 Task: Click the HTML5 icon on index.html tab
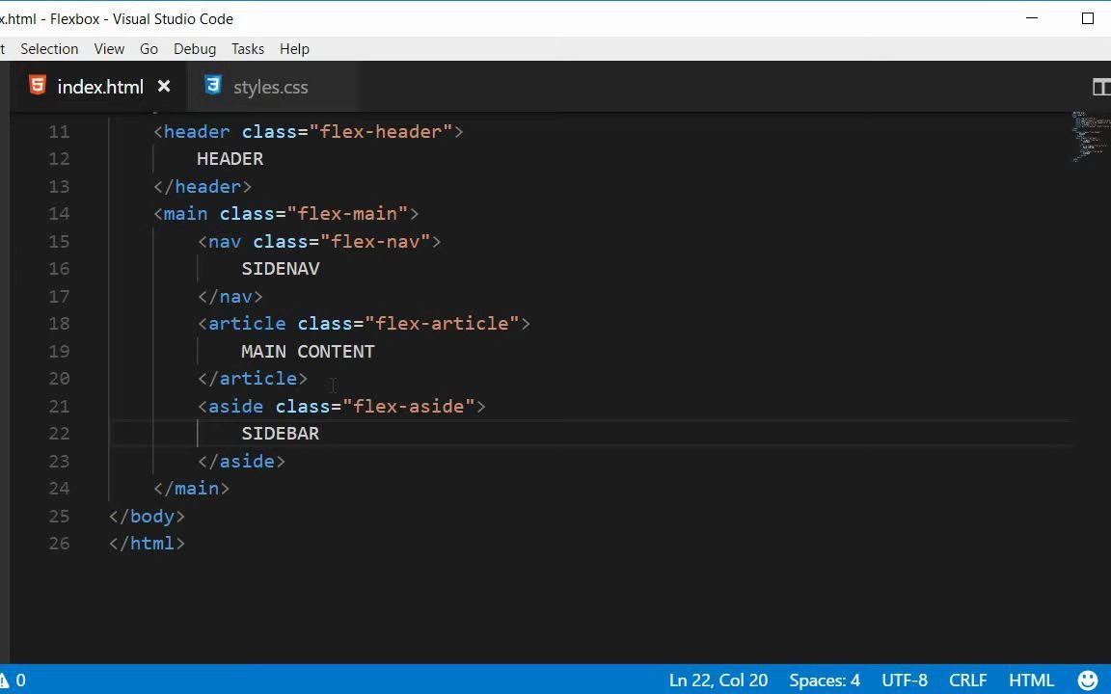click(x=38, y=86)
